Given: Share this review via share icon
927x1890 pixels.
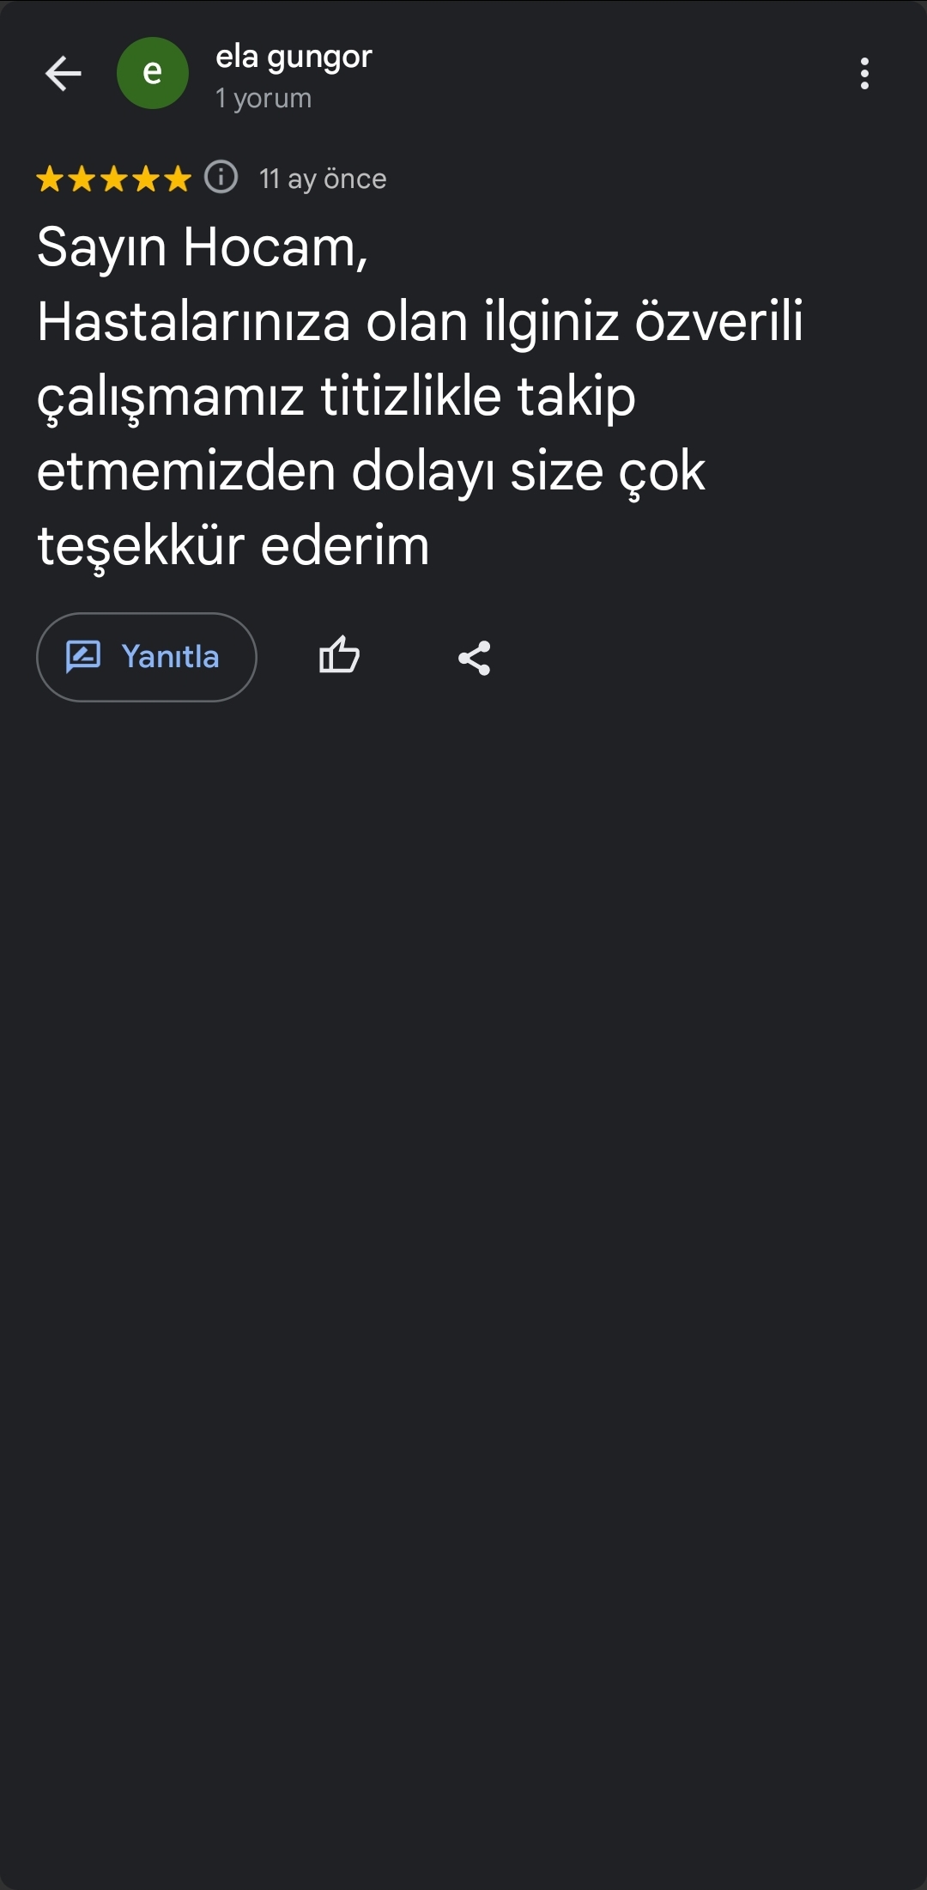Looking at the screenshot, I should (x=474, y=658).
